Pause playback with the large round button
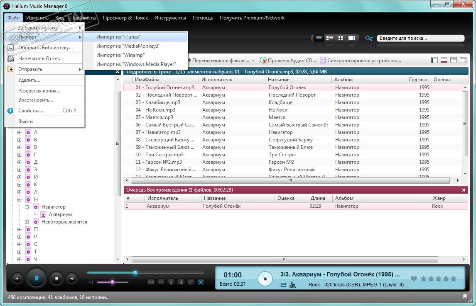This screenshot has height=306, width=476. 37,278
